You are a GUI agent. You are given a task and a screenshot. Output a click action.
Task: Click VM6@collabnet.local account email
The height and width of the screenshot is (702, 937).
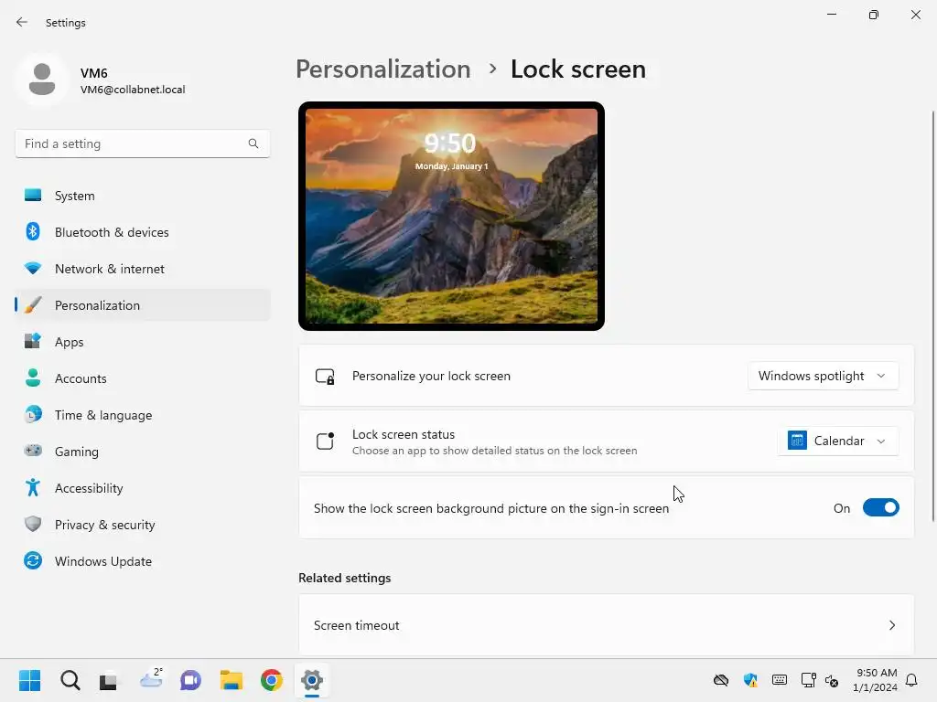(133, 90)
